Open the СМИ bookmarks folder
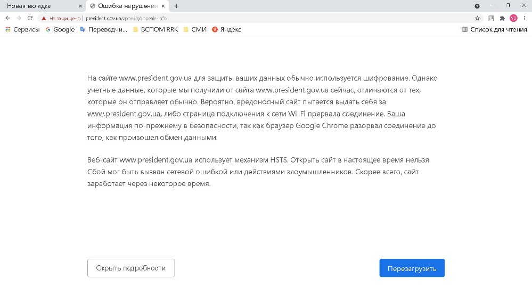 pyautogui.click(x=195, y=29)
